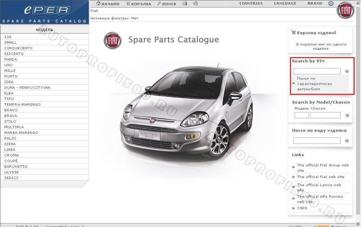Click the Fiat logo in top right
Image resolution: width=361 pixels, height=227 pixels.
346,11
